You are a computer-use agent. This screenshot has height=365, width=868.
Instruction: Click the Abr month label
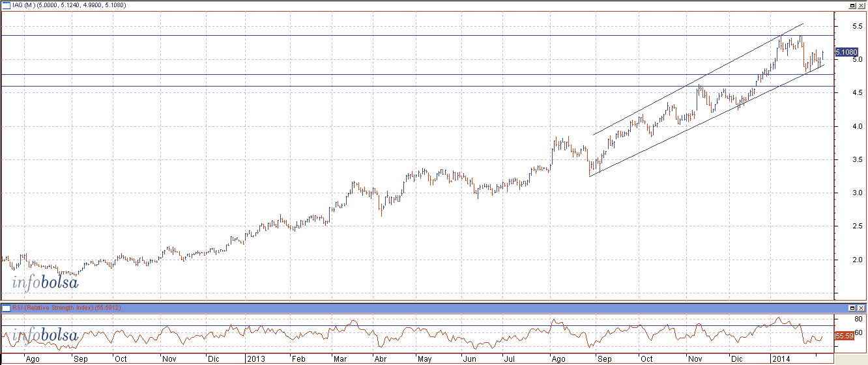tap(381, 358)
